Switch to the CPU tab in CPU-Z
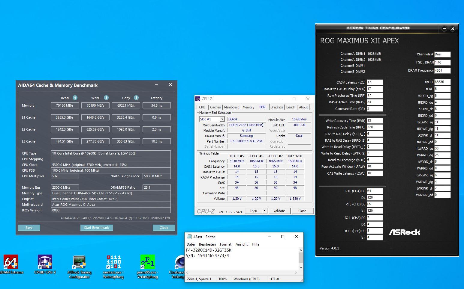The height and width of the screenshot is (289, 464). click(202, 107)
